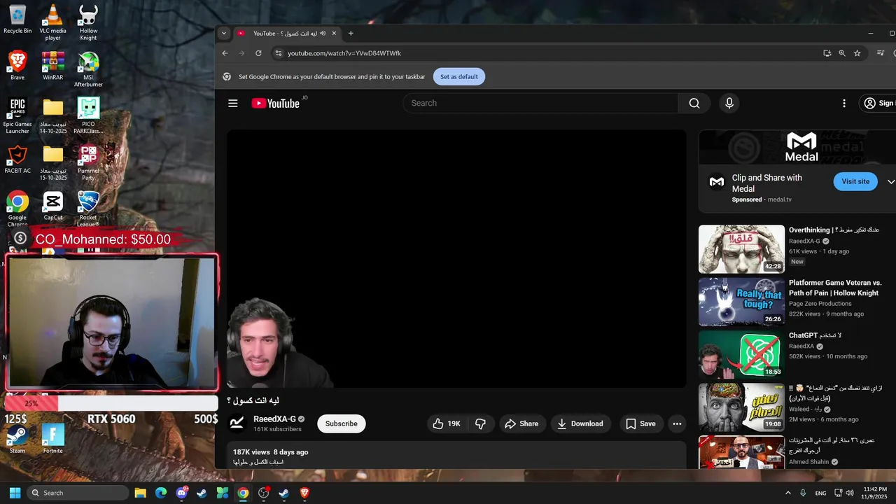
Task: Click the YouTube logo to go home
Action: coord(276,103)
